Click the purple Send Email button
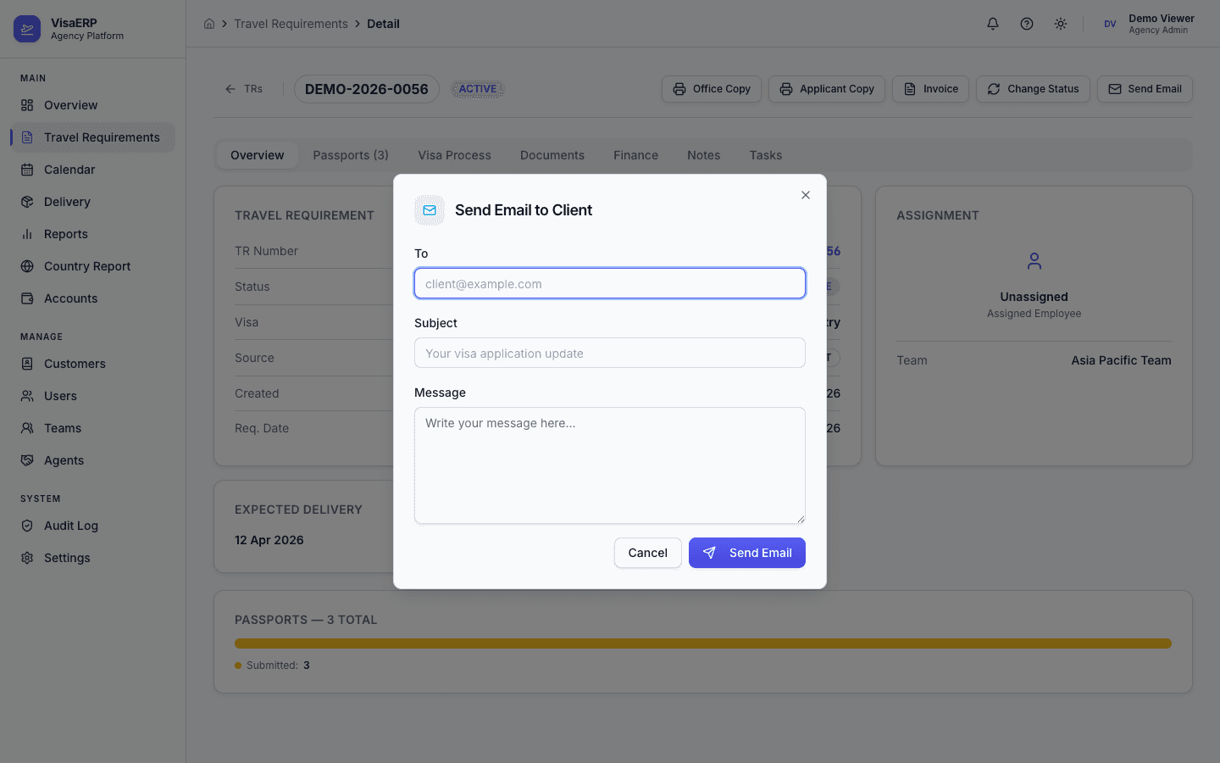The image size is (1220, 763). 746,553
